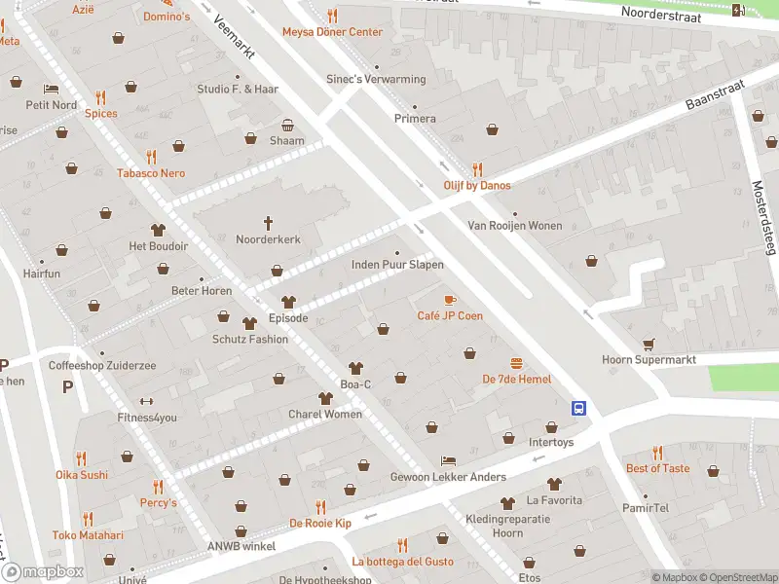This screenshot has height=584, width=779.
Task: Click the © Mapbox attribution link
Action: (675, 577)
